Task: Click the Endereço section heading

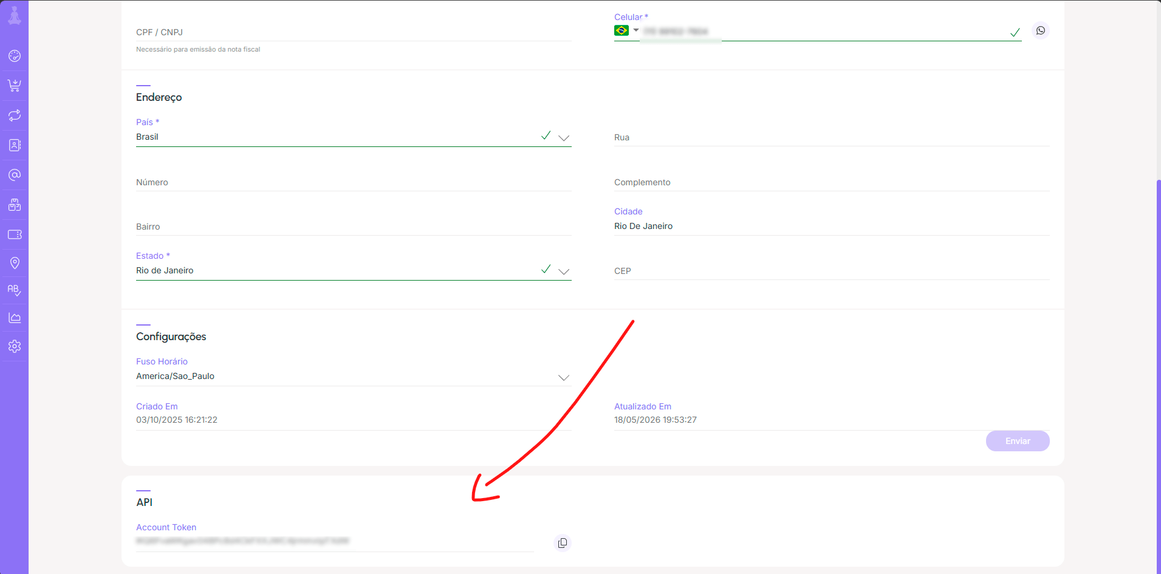Action: pos(159,97)
